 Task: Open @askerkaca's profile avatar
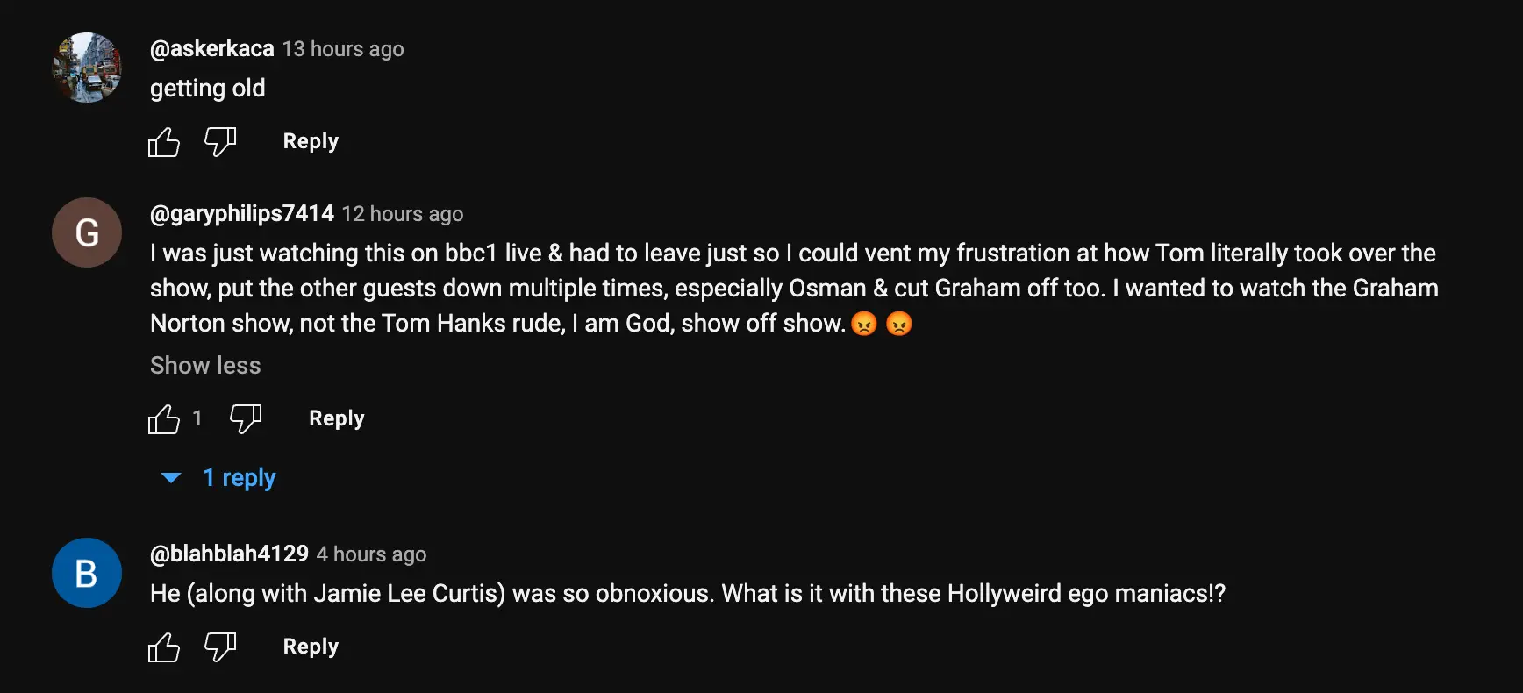(86, 68)
